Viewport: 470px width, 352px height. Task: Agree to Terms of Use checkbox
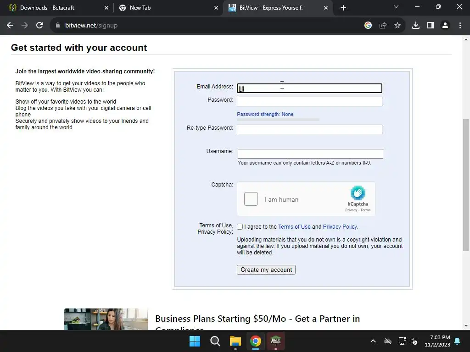click(x=240, y=227)
